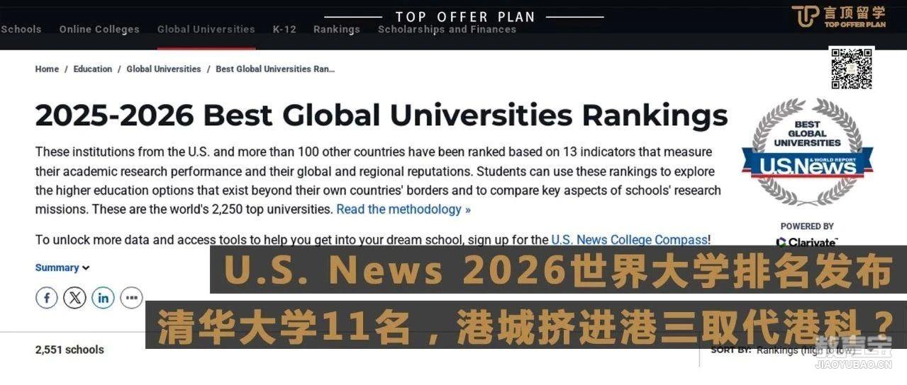Go to Global Universities breadcrumb
907x385 pixels.
(164, 69)
